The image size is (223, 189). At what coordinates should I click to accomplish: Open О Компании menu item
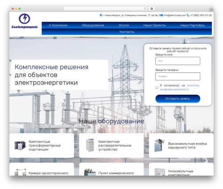58,25
